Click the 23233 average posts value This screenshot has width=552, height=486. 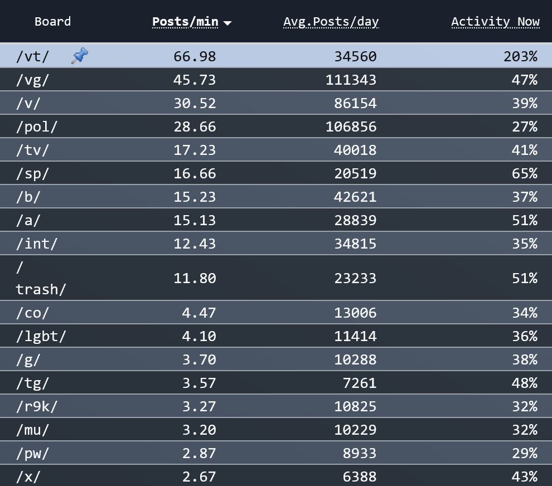pyautogui.click(x=355, y=278)
